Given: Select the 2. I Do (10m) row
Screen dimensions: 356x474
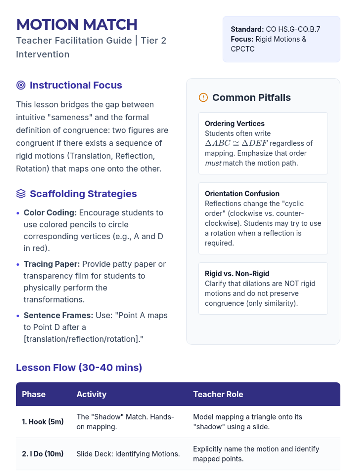Looking at the screenshot, I should (178, 454).
